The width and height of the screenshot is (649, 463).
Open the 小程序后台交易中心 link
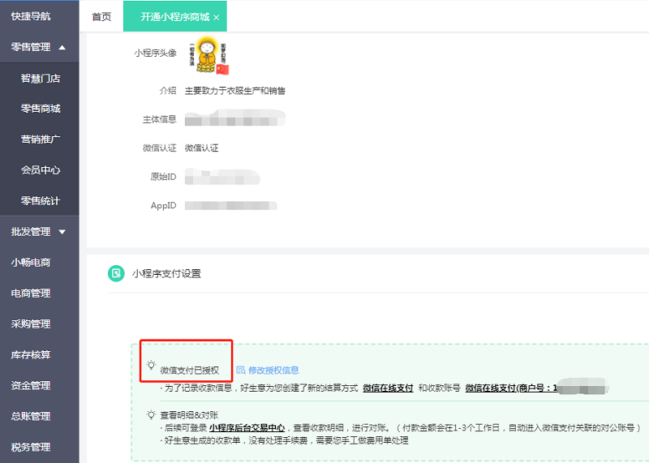247,428
